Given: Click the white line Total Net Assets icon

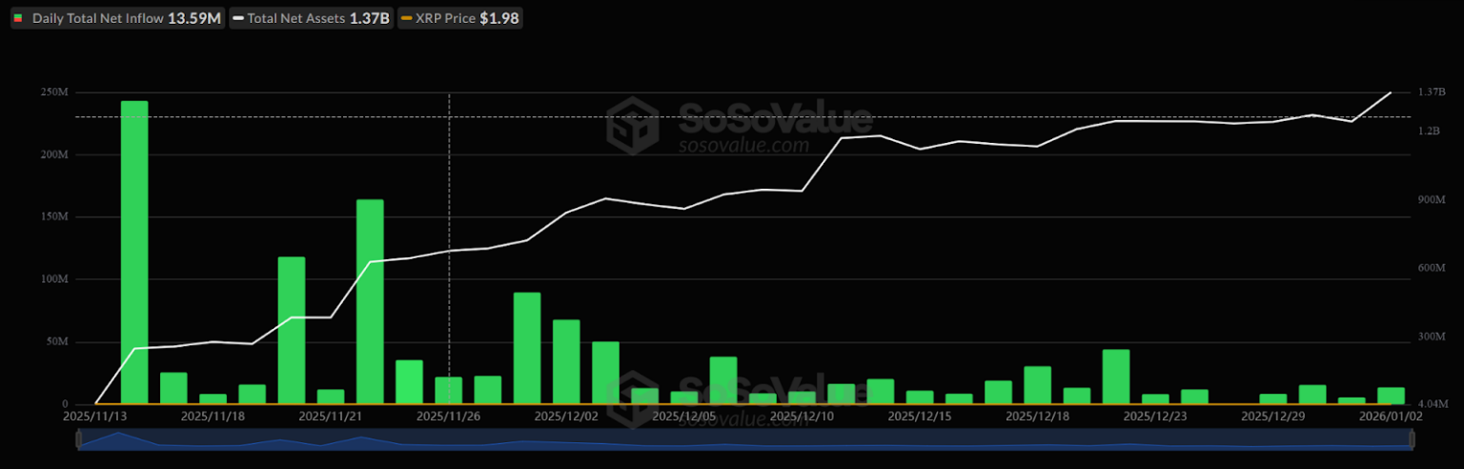Looking at the screenshot, I should (x=237, y=18).
